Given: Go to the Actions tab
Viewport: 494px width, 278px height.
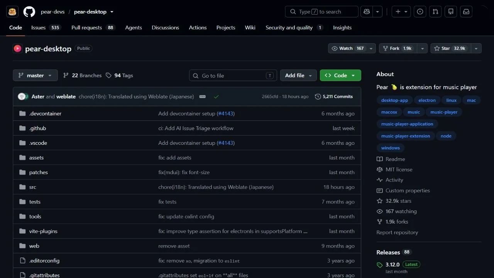Looking at the screenshot, I should (198, 27).
